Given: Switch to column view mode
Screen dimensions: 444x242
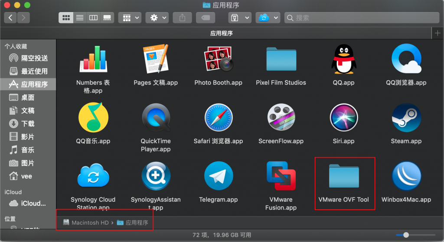Looking at the screenshot, I should (93, 18).
